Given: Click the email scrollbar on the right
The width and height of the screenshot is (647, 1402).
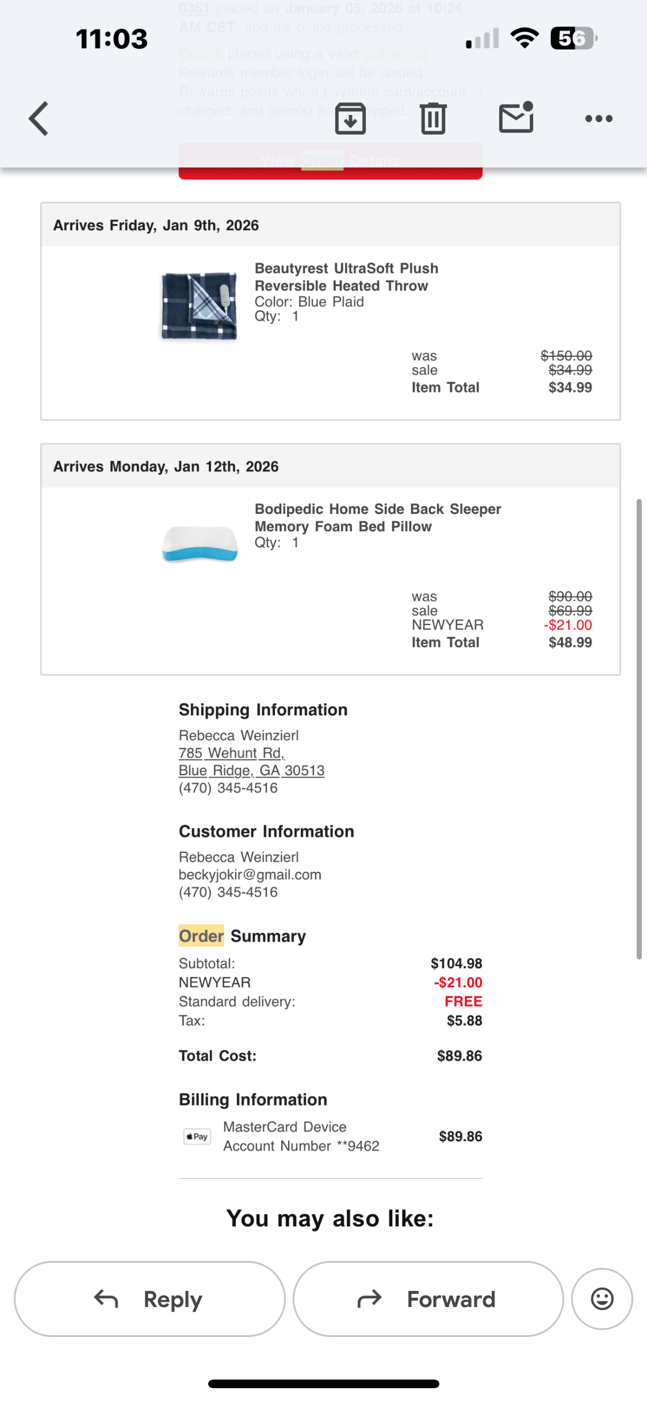Looking at the screenshot, I should (x=638, y=729).
